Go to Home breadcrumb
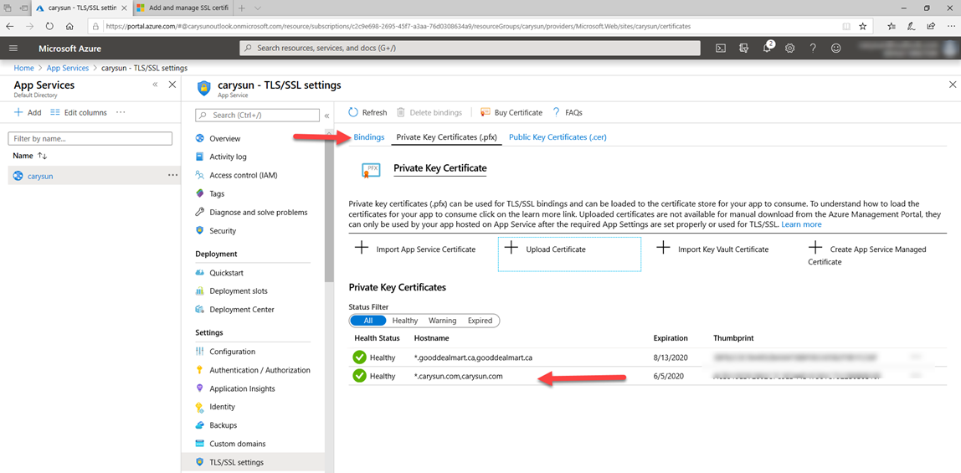This screenshot has width=961, height=473. pyautogui.click(x=24, y=68)
